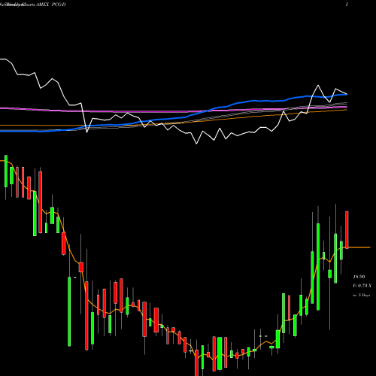Click the V: 0.73 N volume label
The height and width of the screenshot is (376, 376).
coord(362,286)
